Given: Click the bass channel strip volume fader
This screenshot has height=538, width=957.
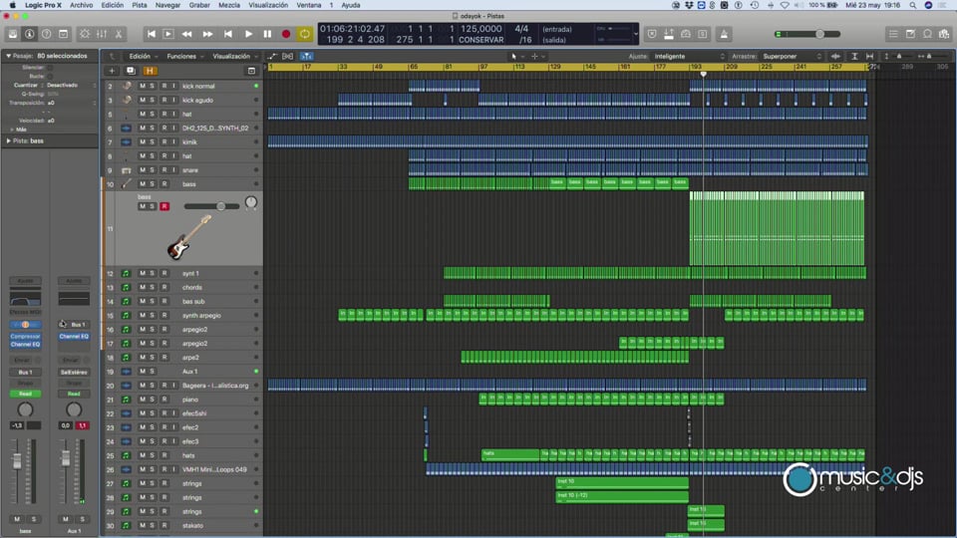Looking at the screenshot, I should (x=17, y=460).
